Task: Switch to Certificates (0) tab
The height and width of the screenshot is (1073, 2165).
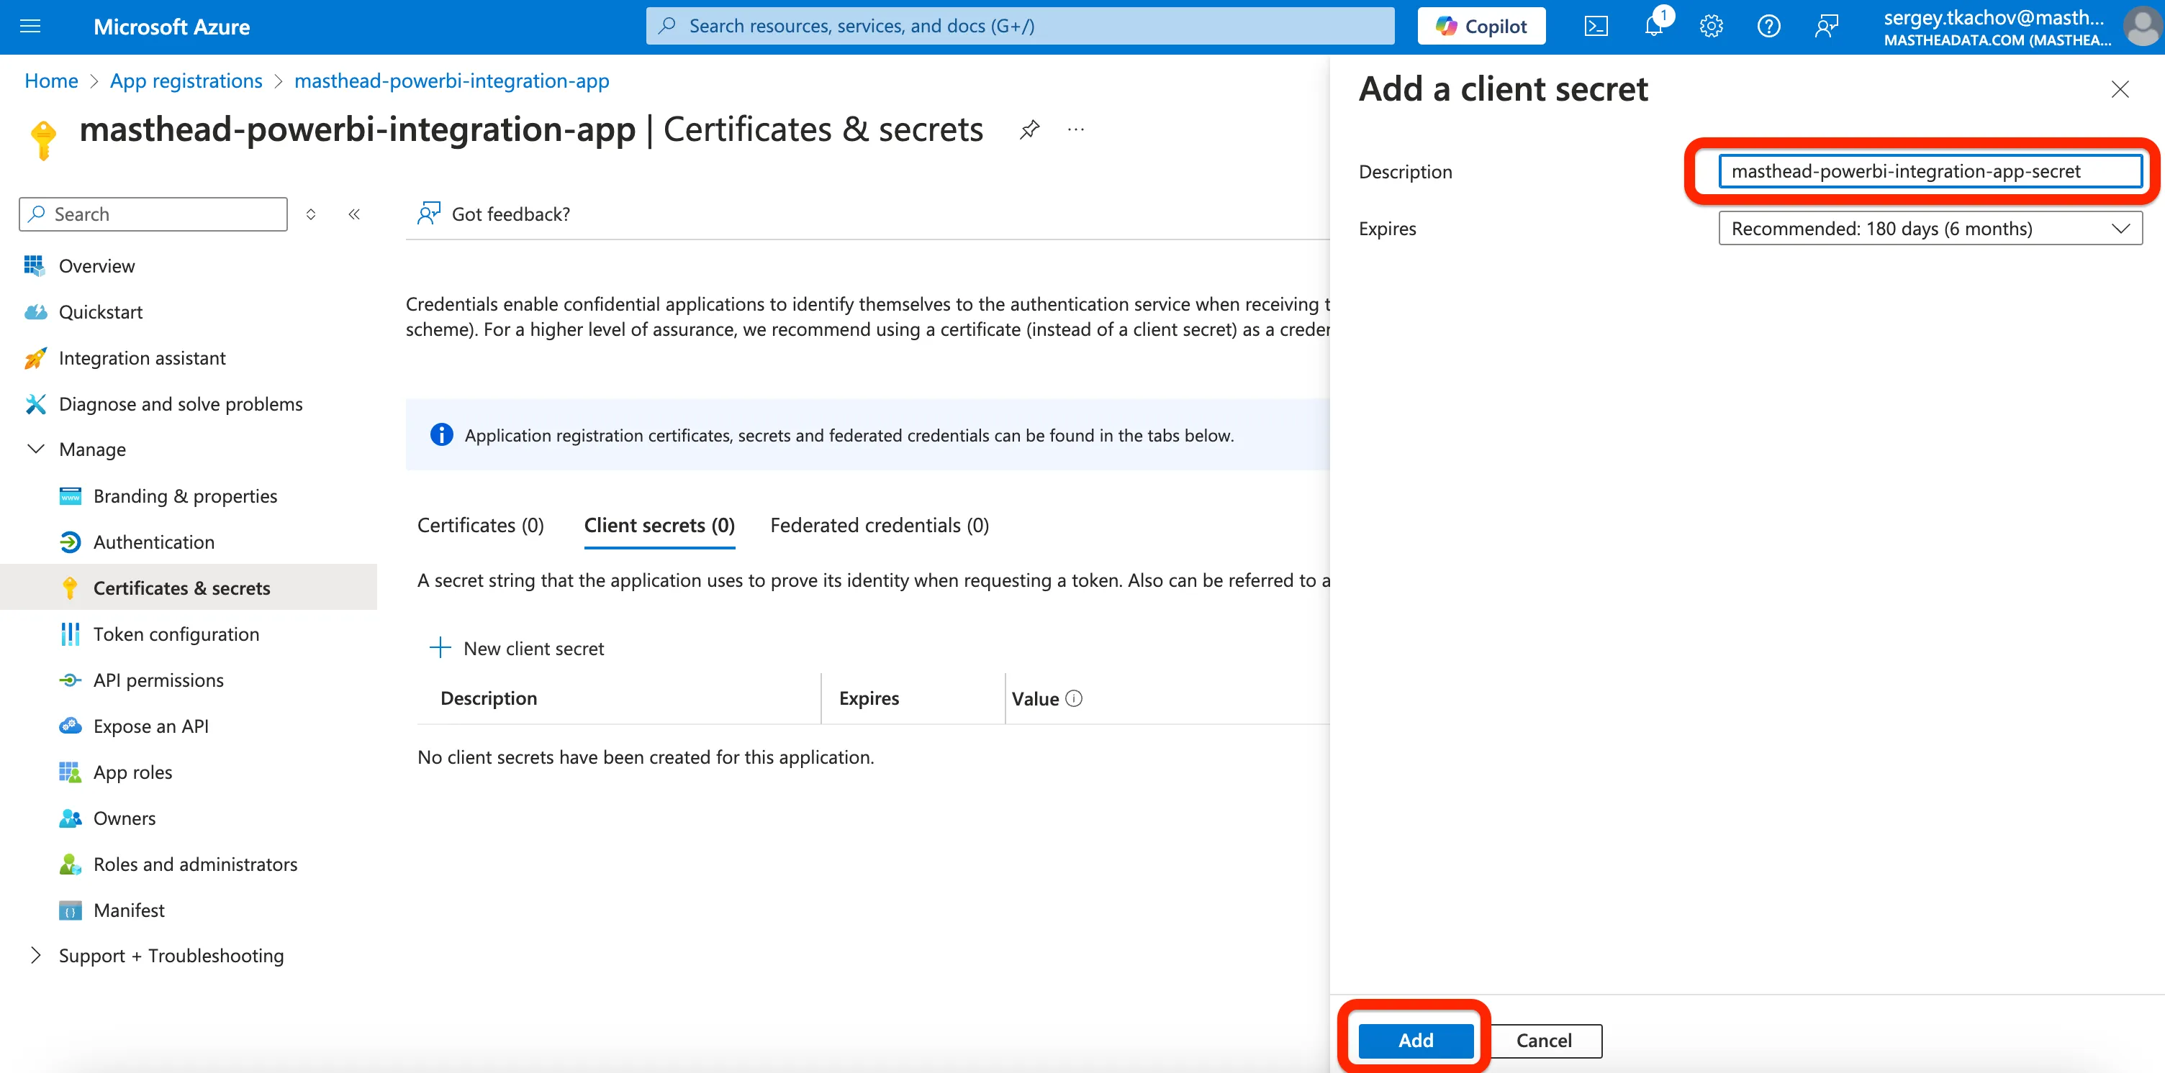Action: [480, 526]
